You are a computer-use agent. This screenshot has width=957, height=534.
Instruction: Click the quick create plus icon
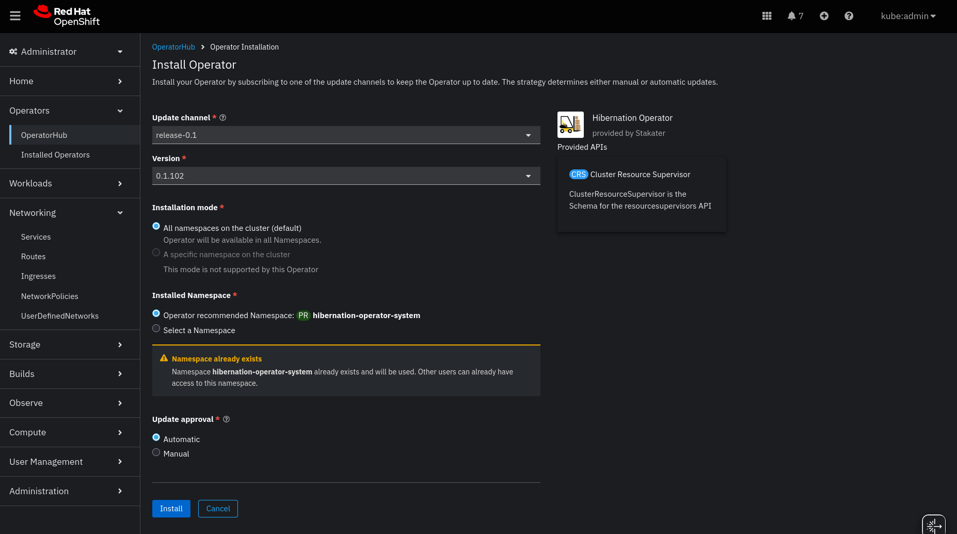click(824, 16)
